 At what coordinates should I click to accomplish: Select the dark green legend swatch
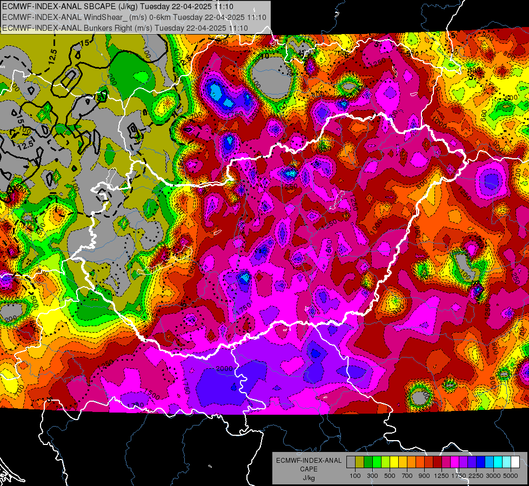click(368, 462)
